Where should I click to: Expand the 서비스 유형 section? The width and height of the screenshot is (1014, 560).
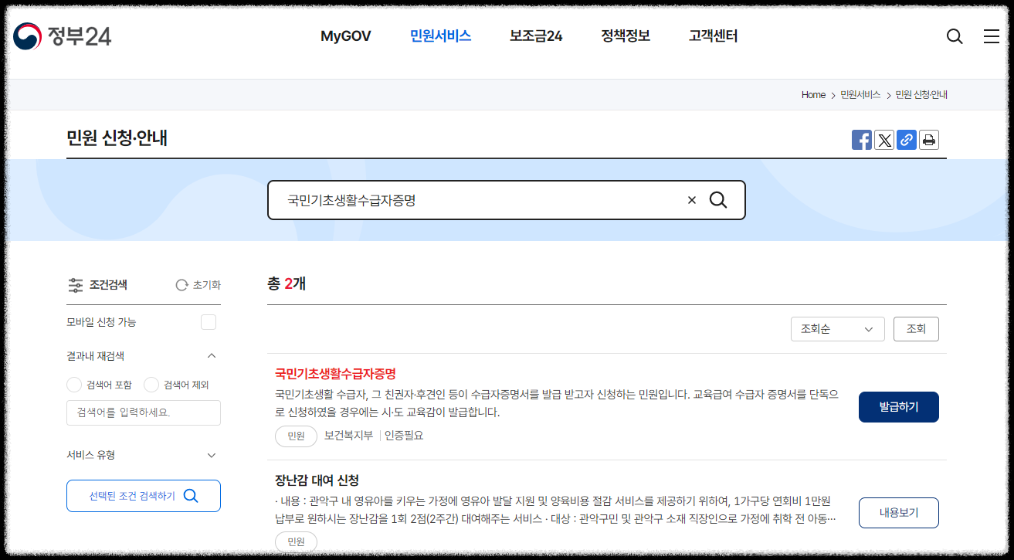212,455
